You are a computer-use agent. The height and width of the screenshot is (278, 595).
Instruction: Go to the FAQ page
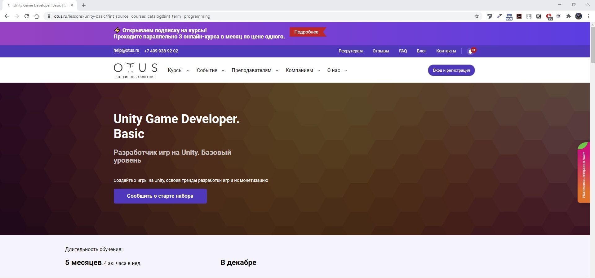click(x=403, y=51)
